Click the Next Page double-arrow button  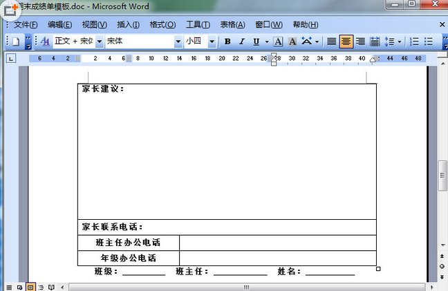442,277
